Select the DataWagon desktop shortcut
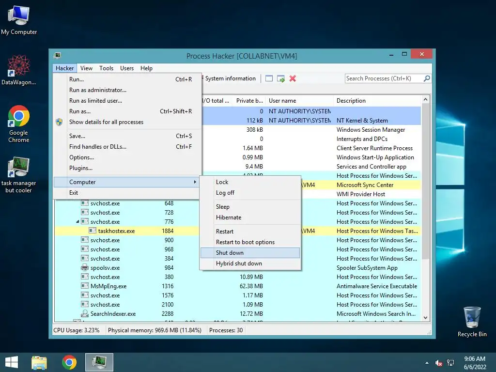This screenshot has width=496, height=372. pyautogui.click(x=19, y=70)
